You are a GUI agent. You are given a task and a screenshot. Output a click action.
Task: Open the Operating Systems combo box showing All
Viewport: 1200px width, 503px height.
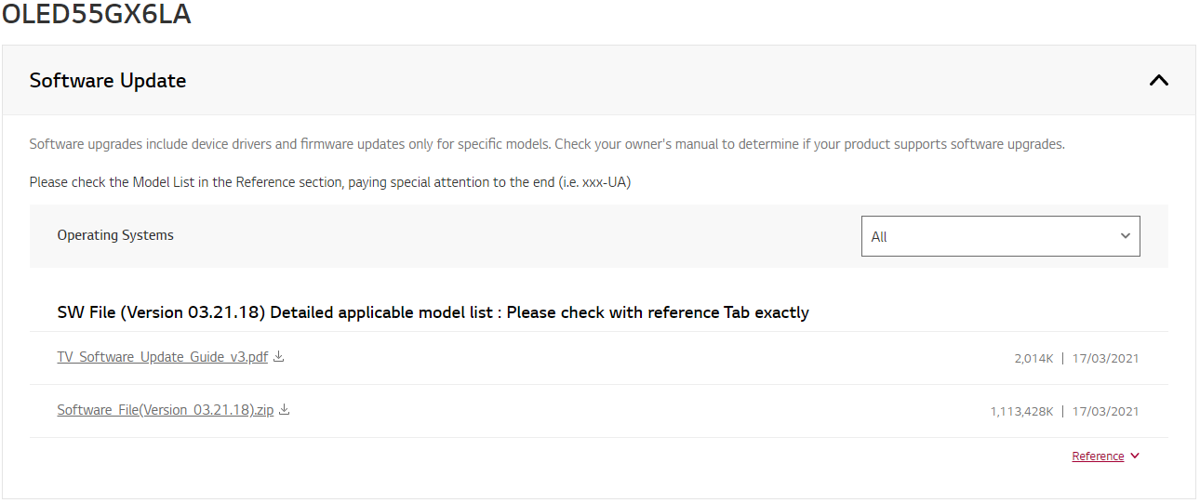[x=1001, y=236]
